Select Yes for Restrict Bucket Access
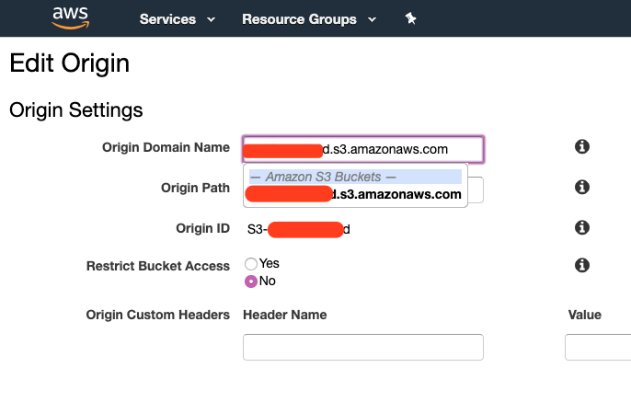 (x=251, y=264)
